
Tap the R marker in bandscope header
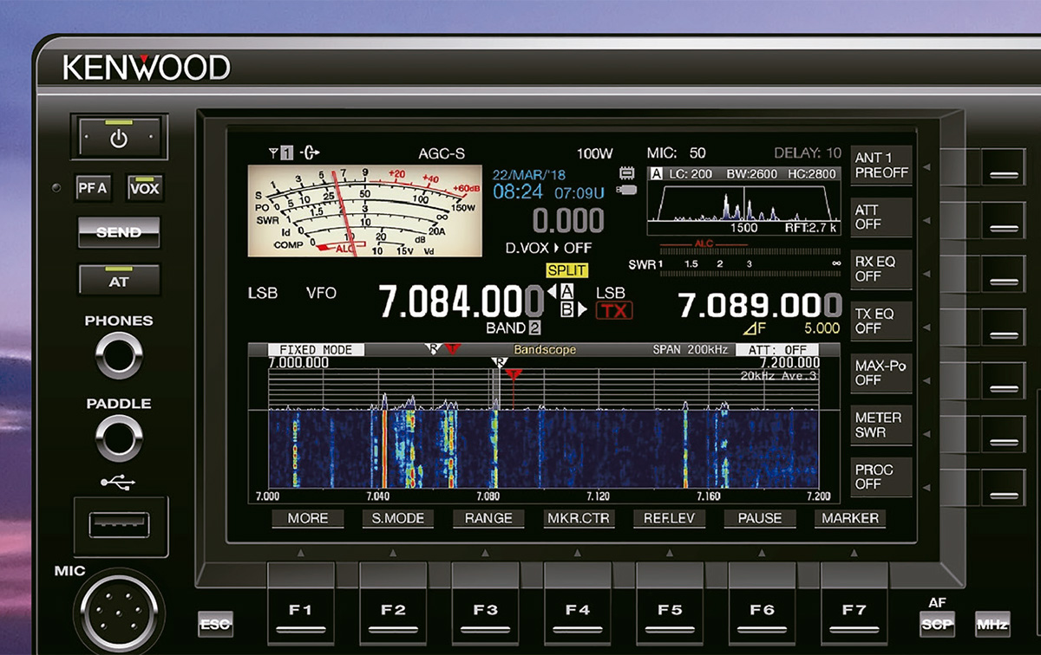[x=432, y=348]
